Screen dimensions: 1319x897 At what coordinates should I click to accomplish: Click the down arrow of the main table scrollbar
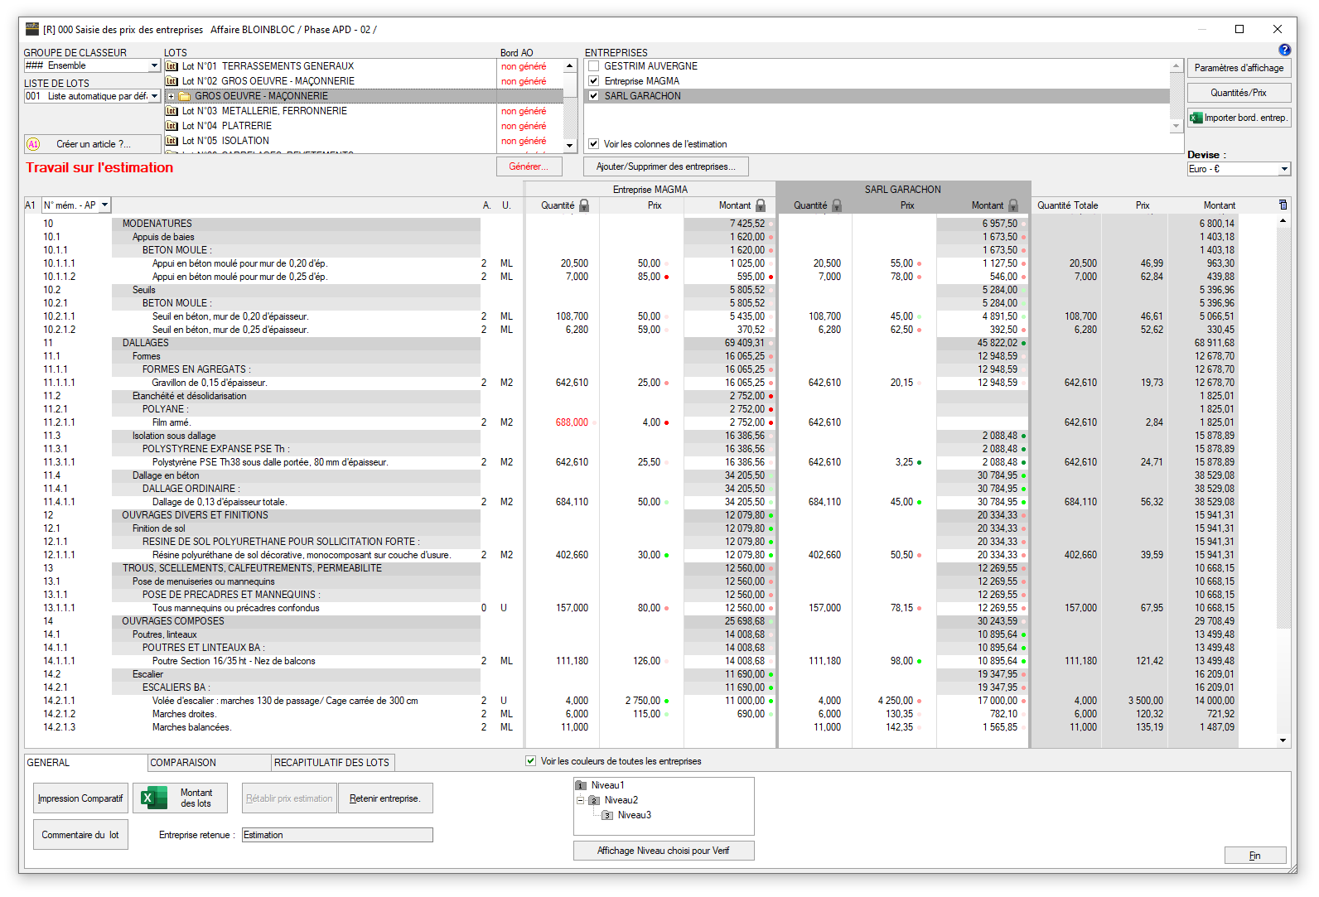point(1283,740)
